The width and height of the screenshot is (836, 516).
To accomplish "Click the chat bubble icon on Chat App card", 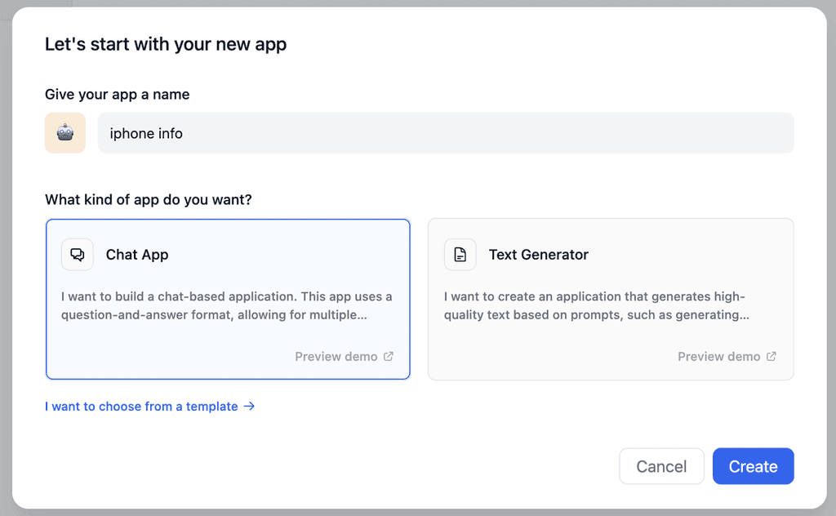I will pyautogui.click(x=77, y=254).
